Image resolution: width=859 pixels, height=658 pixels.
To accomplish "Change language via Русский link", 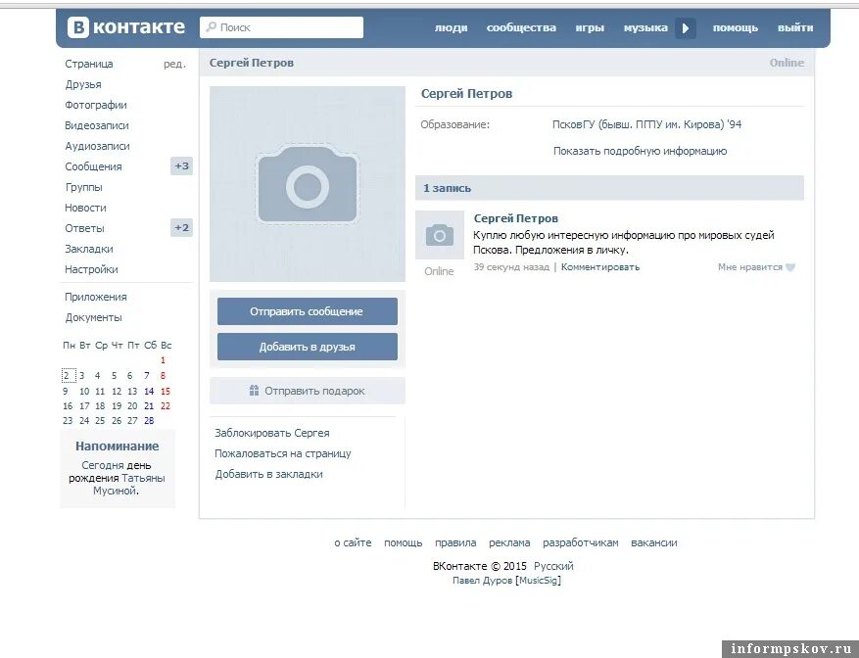I will tap(553, 567).
